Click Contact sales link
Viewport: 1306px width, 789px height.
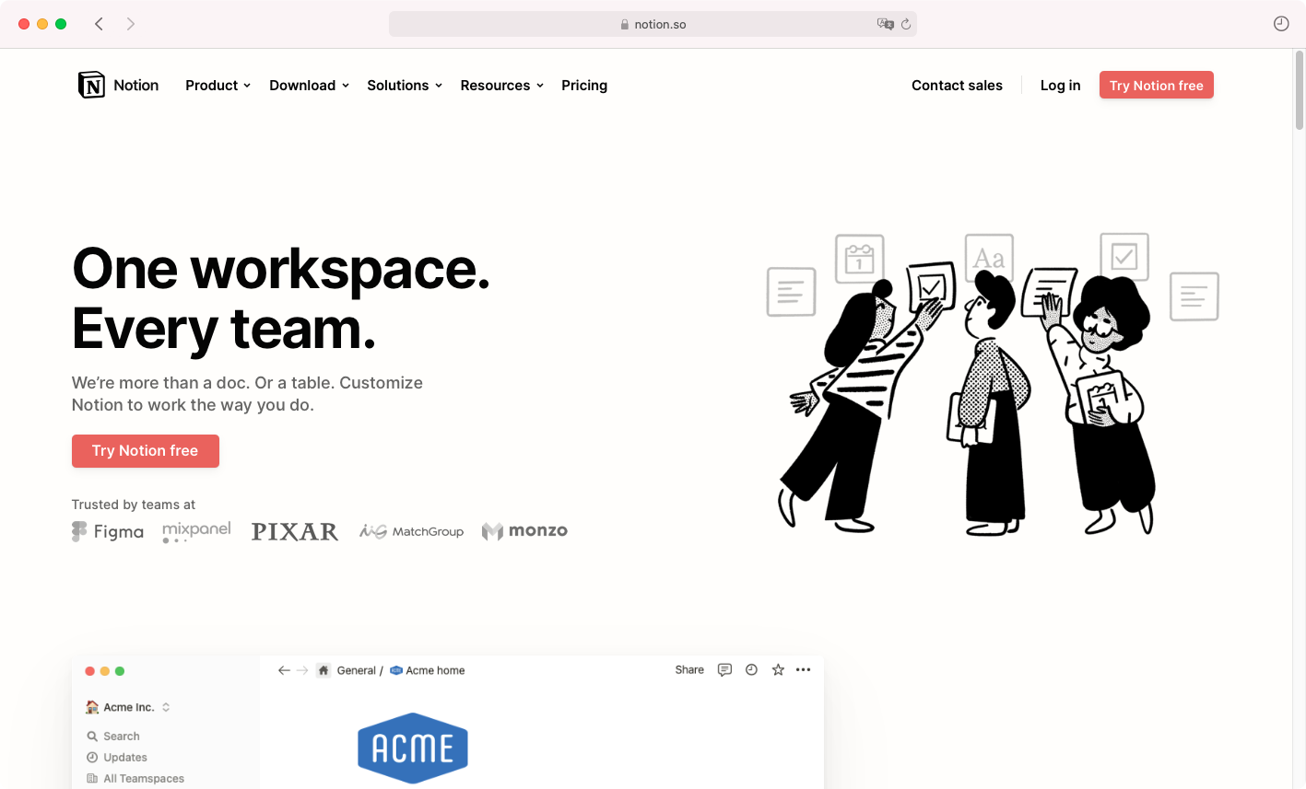(x=957, y=86)
